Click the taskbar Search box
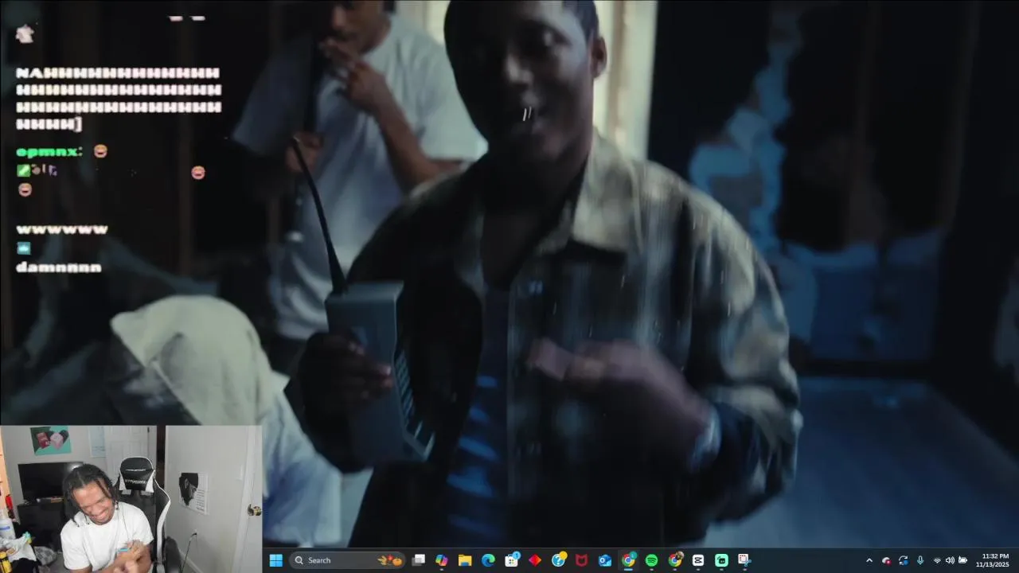 tap(348, 560)
